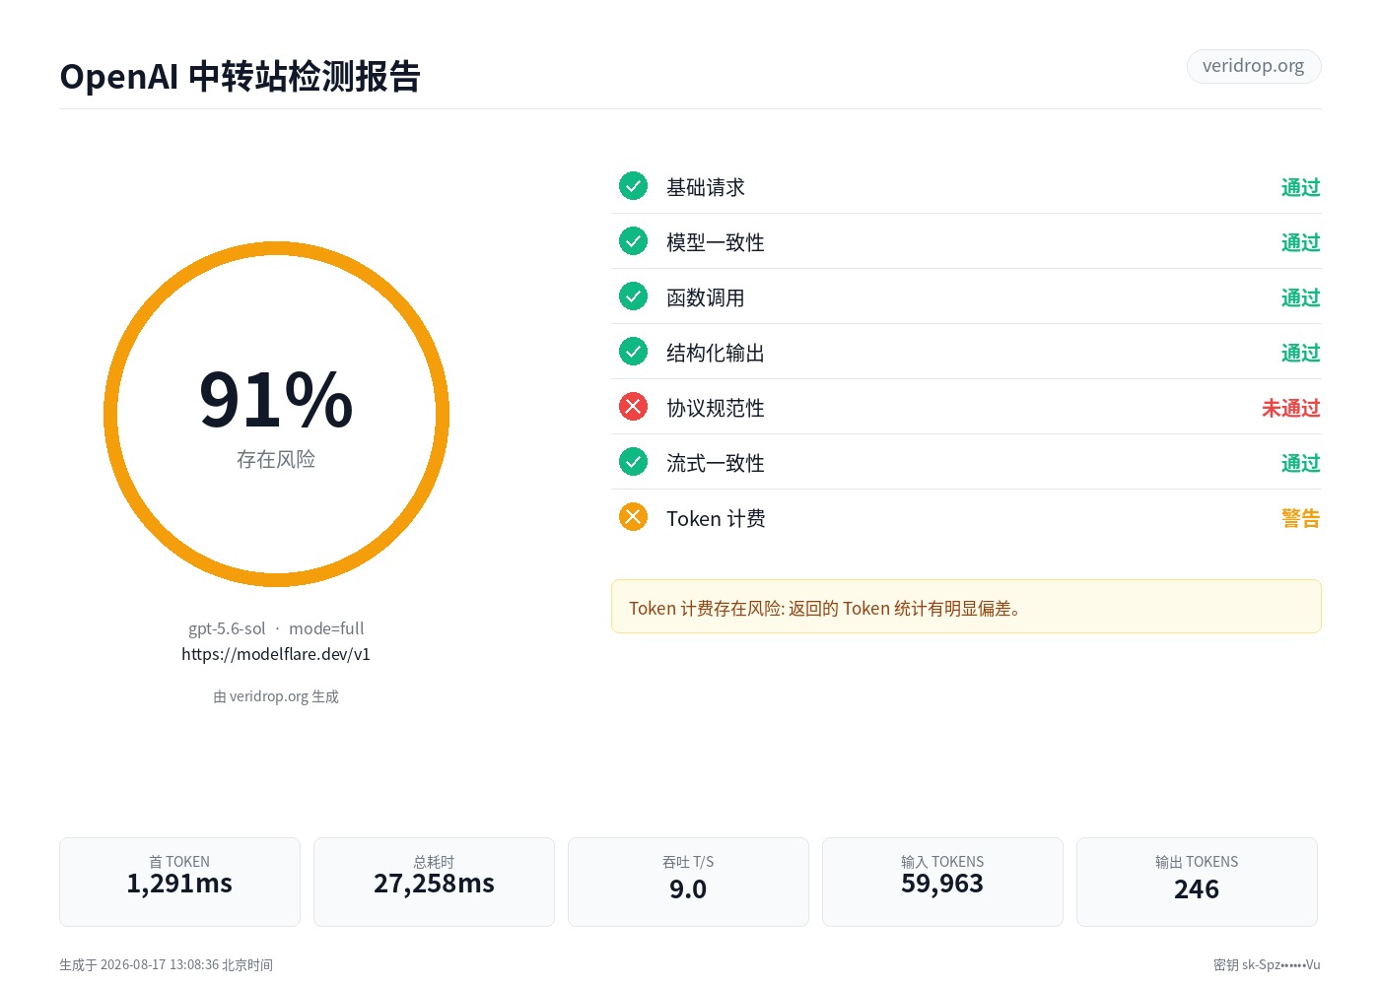Screen dimensions: 1380x985
Task: Click the Token 计费存在风险 warning banner
Action: (966, 607)
